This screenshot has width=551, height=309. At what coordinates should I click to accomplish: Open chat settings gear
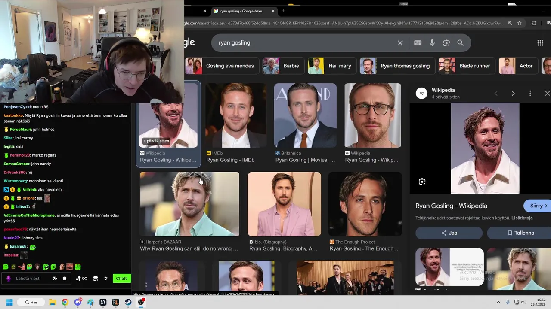point(106,278)
